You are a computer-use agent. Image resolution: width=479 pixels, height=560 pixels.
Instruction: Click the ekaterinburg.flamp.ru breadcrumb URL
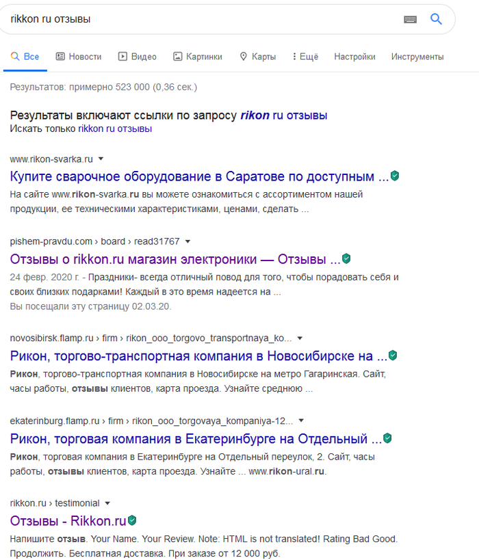(x=151, y=421)
